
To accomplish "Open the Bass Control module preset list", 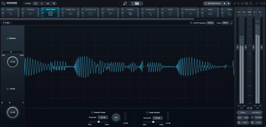I will click(43, 16).
